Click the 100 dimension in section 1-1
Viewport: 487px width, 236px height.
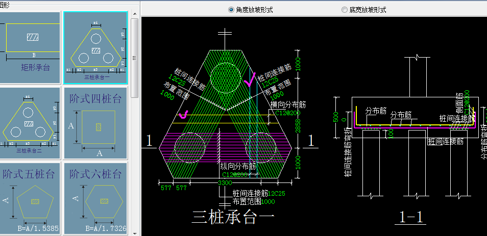tap(390, 134)
